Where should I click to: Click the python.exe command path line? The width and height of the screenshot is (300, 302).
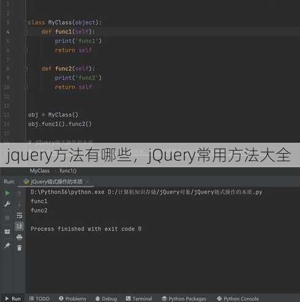click(x=146, y=192)
